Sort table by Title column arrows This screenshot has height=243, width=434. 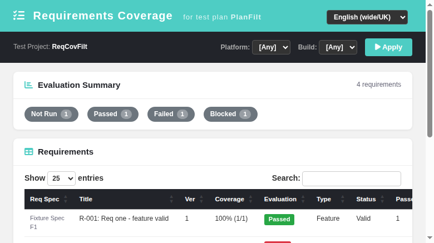click(x=171, y=199)
